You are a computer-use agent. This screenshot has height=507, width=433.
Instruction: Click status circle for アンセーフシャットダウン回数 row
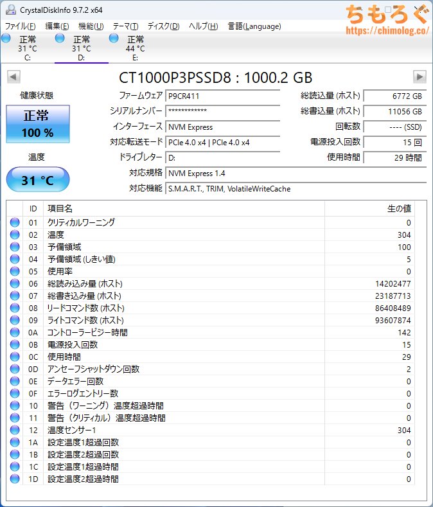[15, 369]
